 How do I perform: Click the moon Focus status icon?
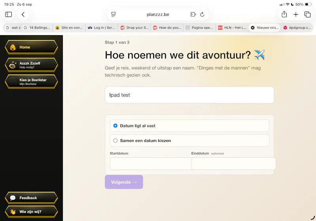[x=292, y=4]
